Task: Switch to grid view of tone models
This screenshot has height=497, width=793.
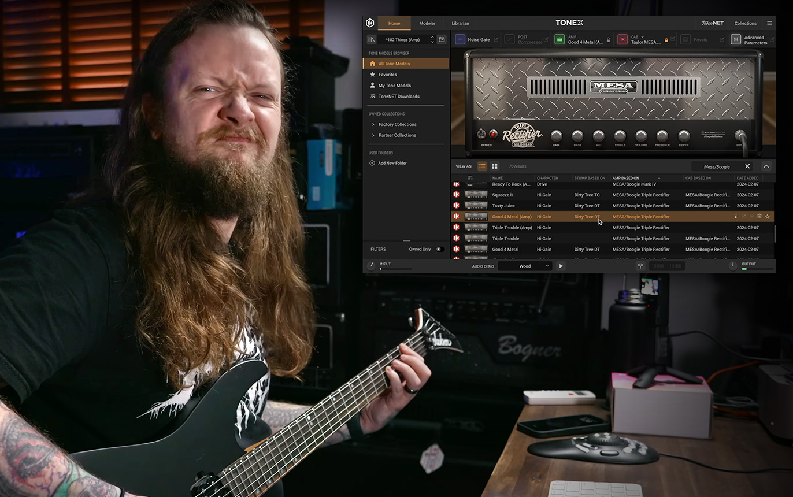Action: coord(495,166)
